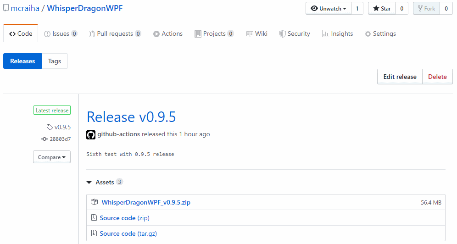Click the package icon beside WhisperDragonWPF_v0.9.5.zip
The height and width of the screenshot is (244, 457).
(x=94, y=202)
